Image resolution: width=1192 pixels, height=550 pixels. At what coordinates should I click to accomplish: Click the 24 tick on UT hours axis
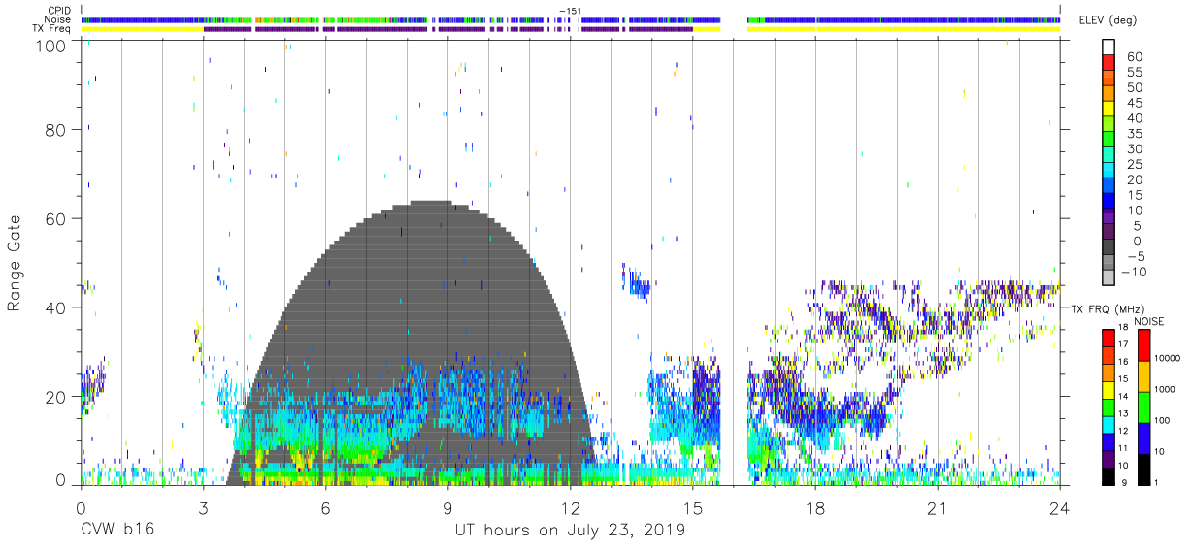[1060, 508]
